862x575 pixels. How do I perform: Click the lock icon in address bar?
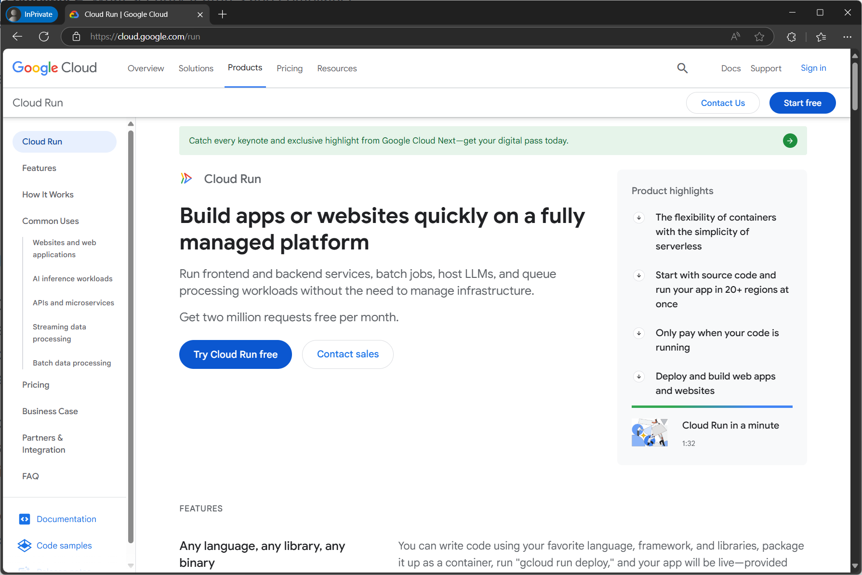coord(76,36)
